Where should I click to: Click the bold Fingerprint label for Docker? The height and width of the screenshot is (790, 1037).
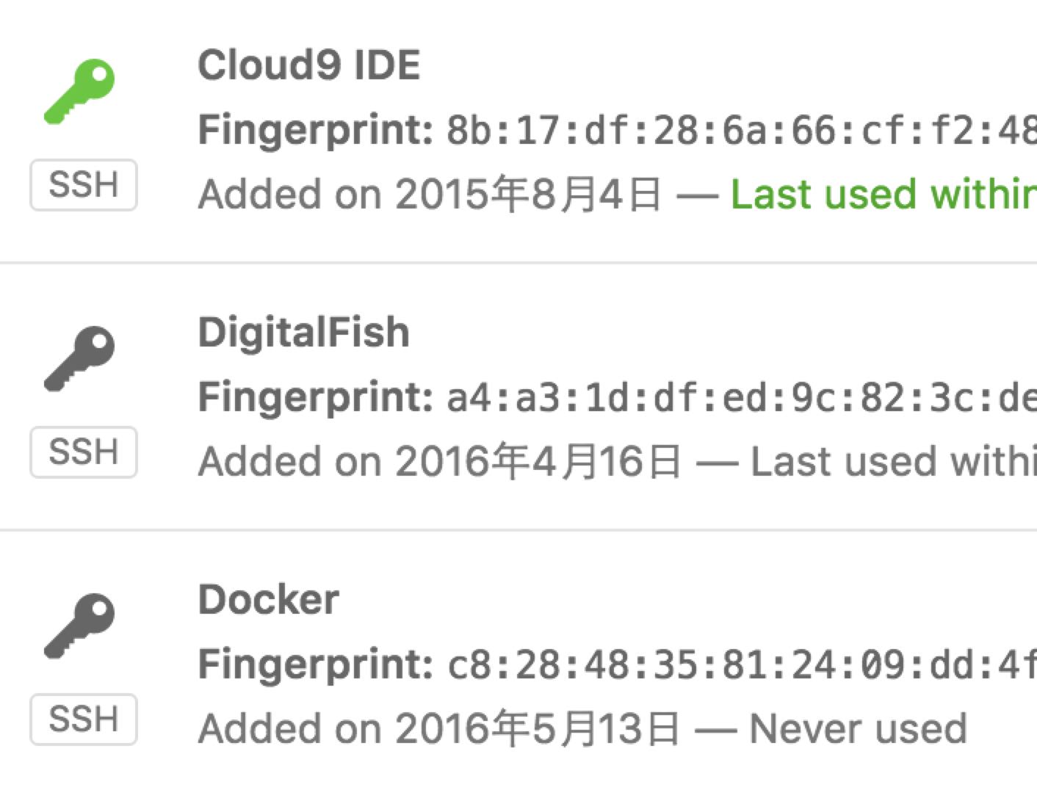[316, 665]
